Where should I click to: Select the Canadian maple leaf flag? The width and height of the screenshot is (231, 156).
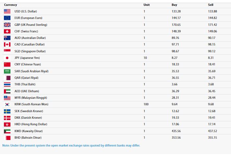coord(7,44)
